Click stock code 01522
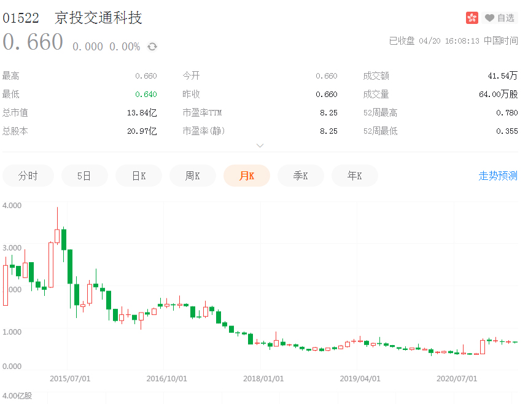Viewport: 528px width, 404px height. (x=21, y=18)
